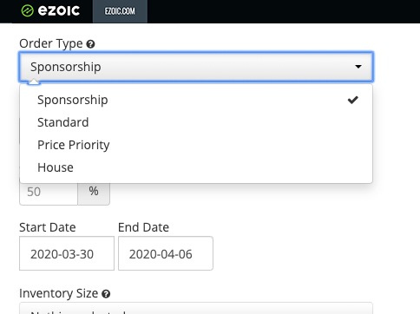Click the green Ezoic logo icon

[x=27, y=11]
